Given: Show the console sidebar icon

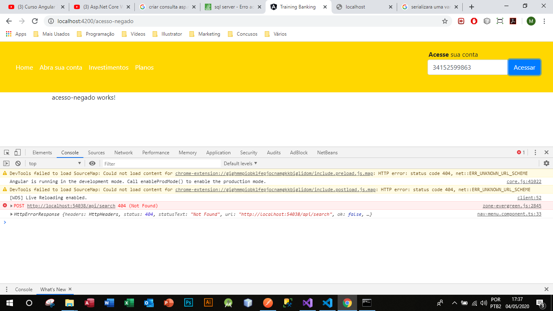Looking at the screenshot, I should point(6,164).
